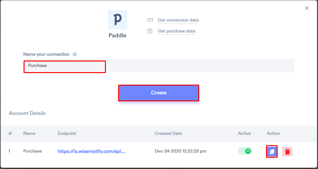Click the shopping bag purchase data icon
Image resolution: width=318 pixels, height=169 pixels.
pos(150,31)
